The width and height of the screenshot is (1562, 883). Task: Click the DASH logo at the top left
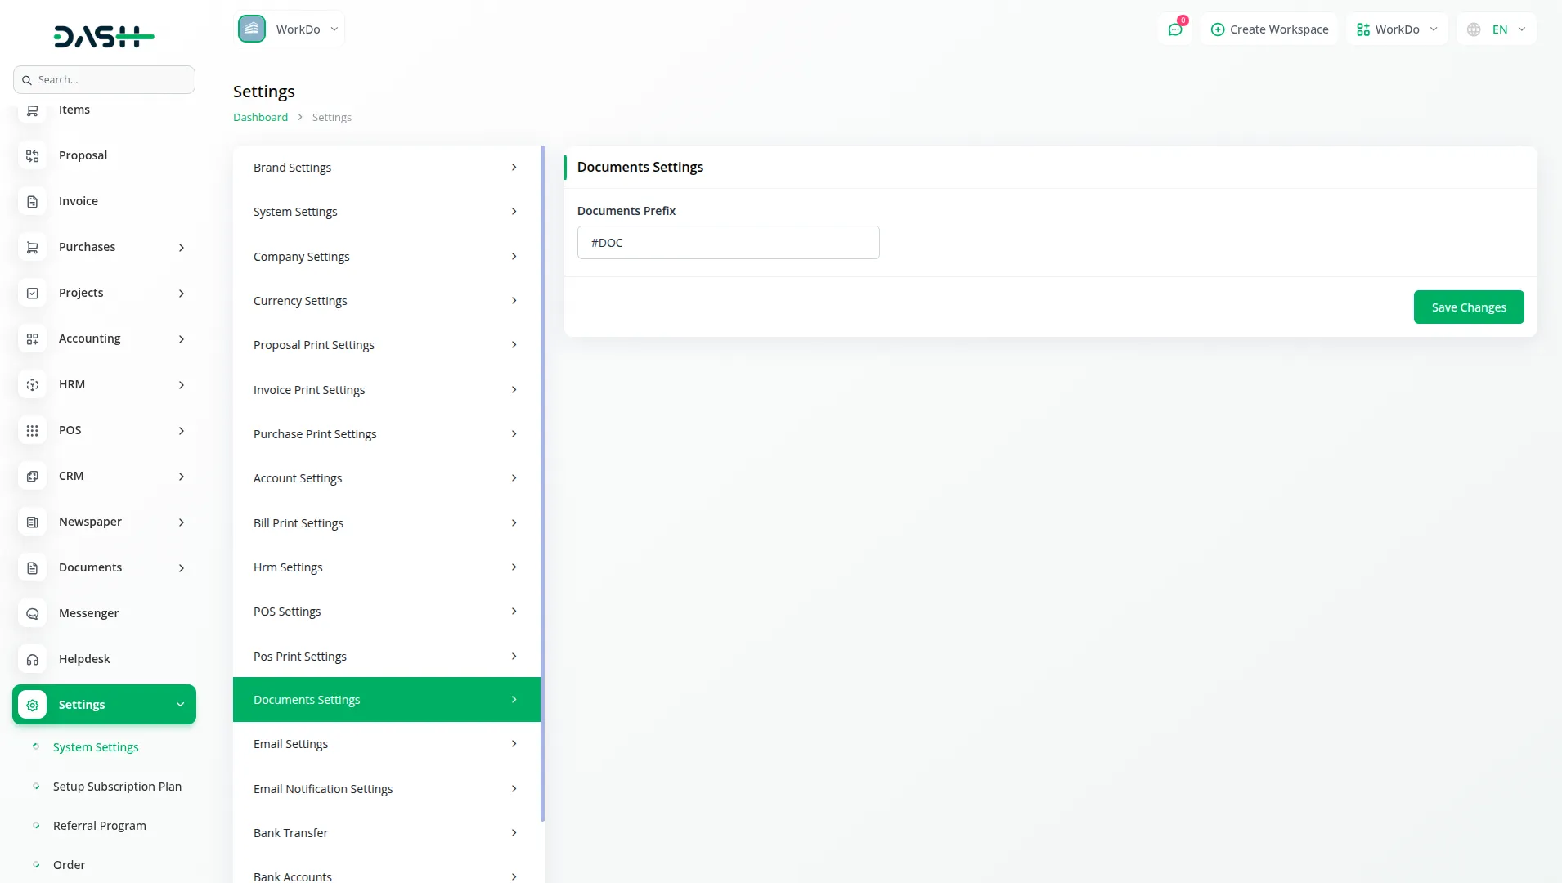(x=104, y=36)
